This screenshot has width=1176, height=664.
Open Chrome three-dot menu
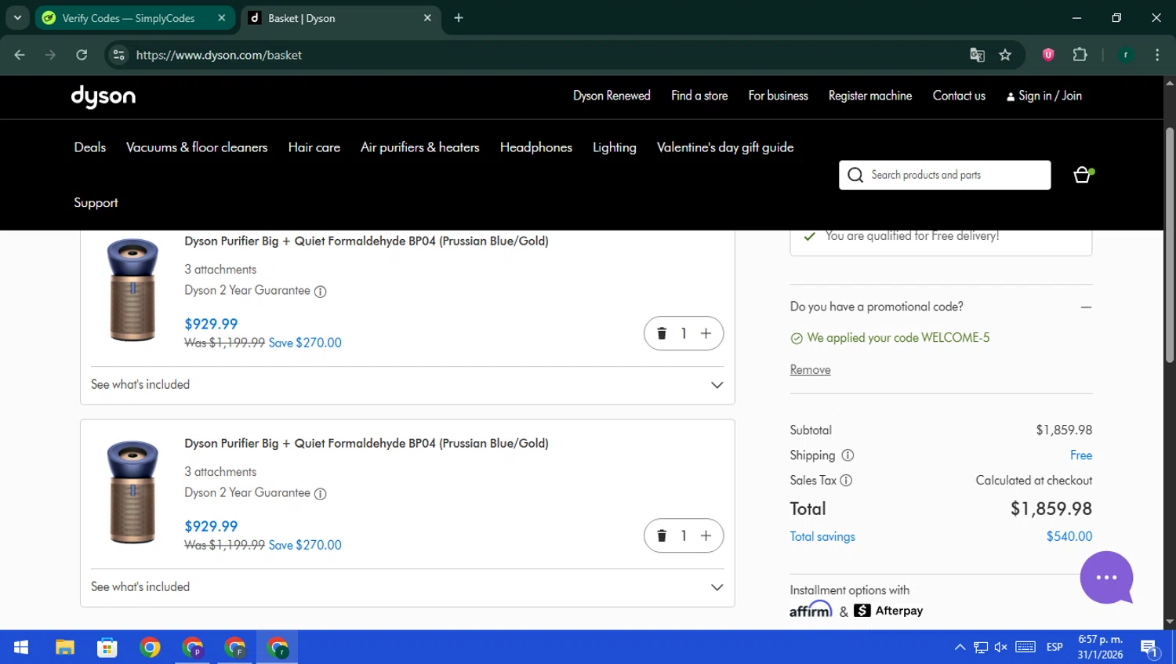pos(1157,55)
